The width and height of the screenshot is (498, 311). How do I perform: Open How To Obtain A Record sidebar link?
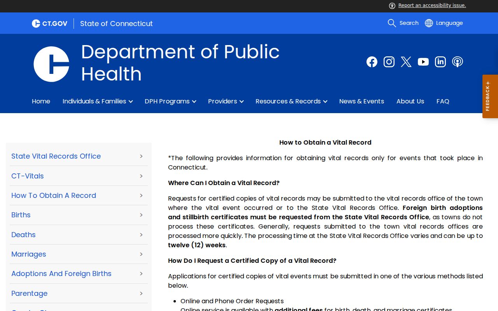coord(54,196)
